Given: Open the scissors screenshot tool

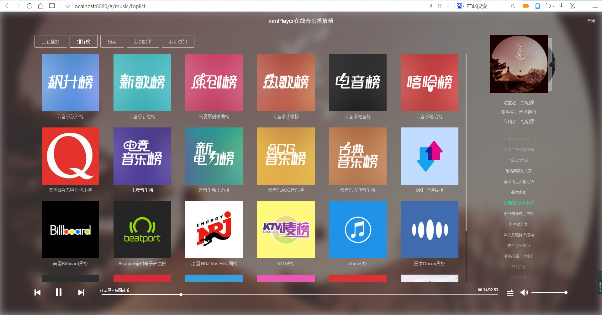Looking at the screenshot, I should 572,6.
